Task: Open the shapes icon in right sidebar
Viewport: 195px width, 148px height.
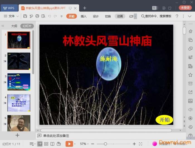Action: pyautogui.click(x=190, y=49)
